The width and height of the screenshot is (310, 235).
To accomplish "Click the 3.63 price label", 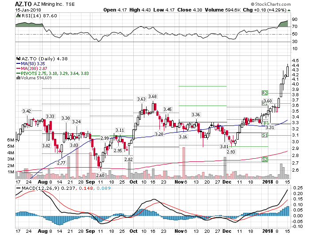I will point(141,99).
